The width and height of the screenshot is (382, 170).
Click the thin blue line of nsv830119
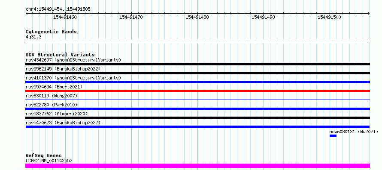[197, 100]
